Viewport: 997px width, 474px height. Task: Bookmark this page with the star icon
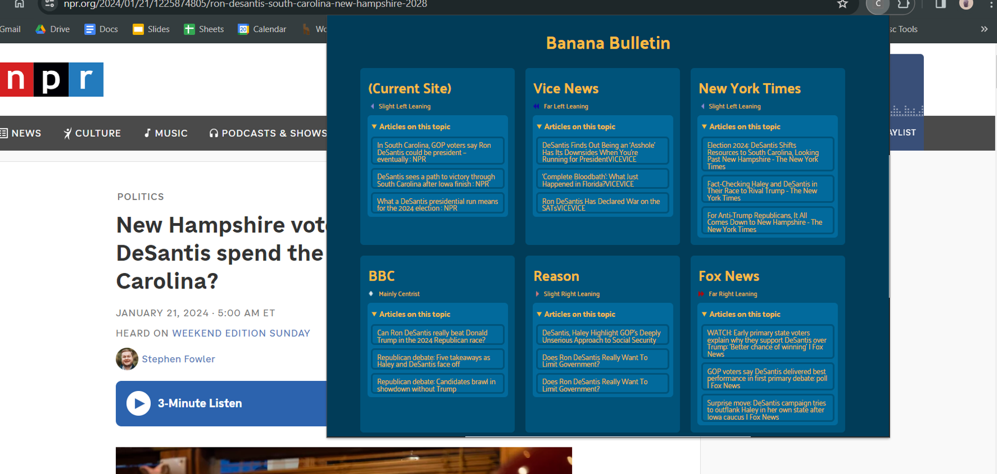click(842, 4)
